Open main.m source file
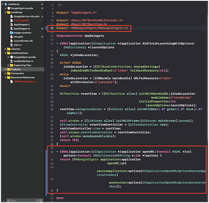Viewport: 209px width, 203px height. (17, 45)
